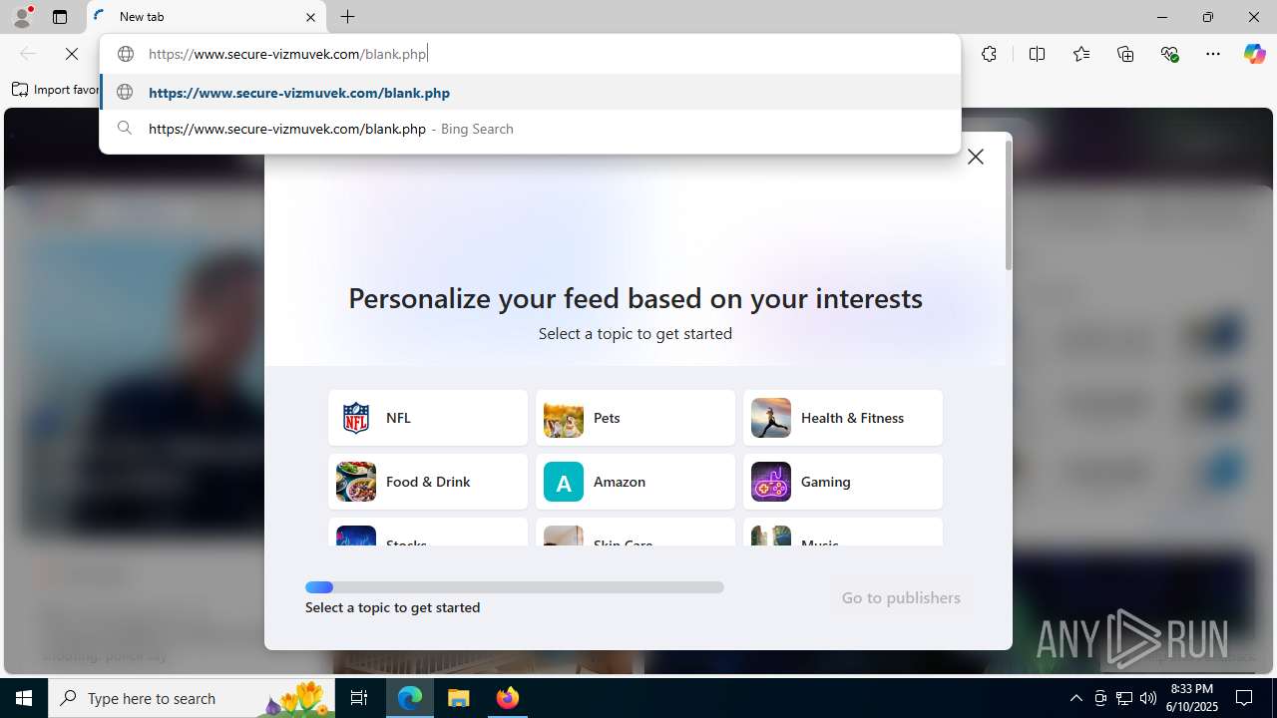The width and height of the screenshot is (1277, 718).
Task: Select the NFL topic card
Action: (x=428, y=418)
